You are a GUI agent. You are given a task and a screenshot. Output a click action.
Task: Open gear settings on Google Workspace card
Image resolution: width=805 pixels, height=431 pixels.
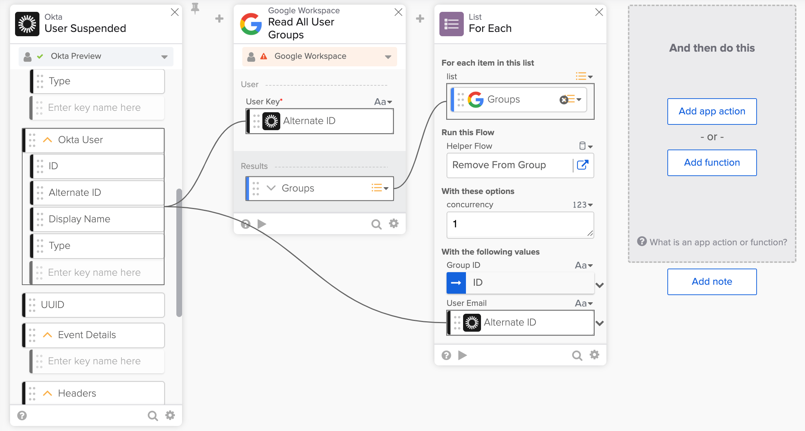coord(394,224)
